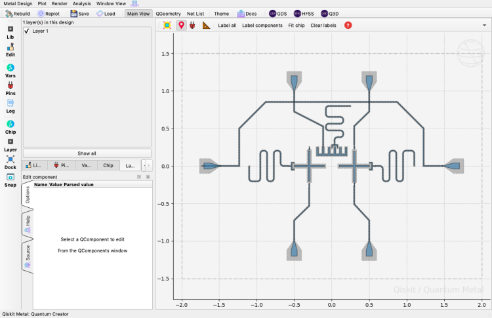This screenshot has width=492, height=318.
Task: Open the Render menu
Action: 59,3
